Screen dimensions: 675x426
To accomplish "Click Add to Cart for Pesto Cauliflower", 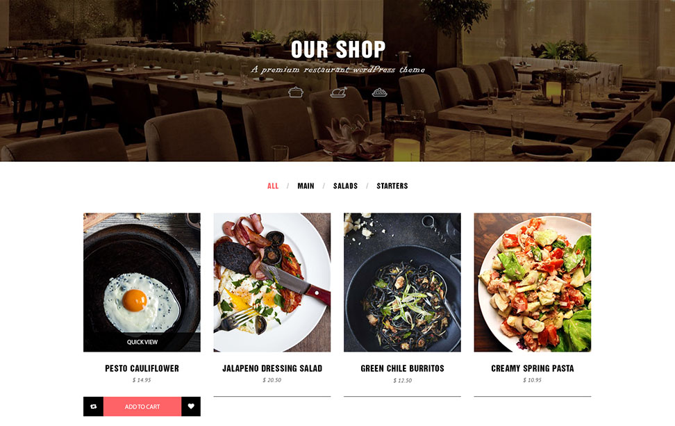I will point(142,406).
